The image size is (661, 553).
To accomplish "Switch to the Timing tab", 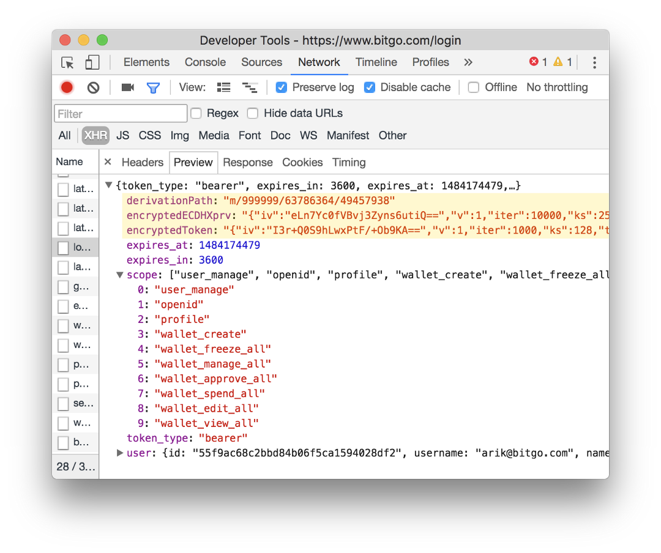I will pyautogui.click(x=349, y=162).
